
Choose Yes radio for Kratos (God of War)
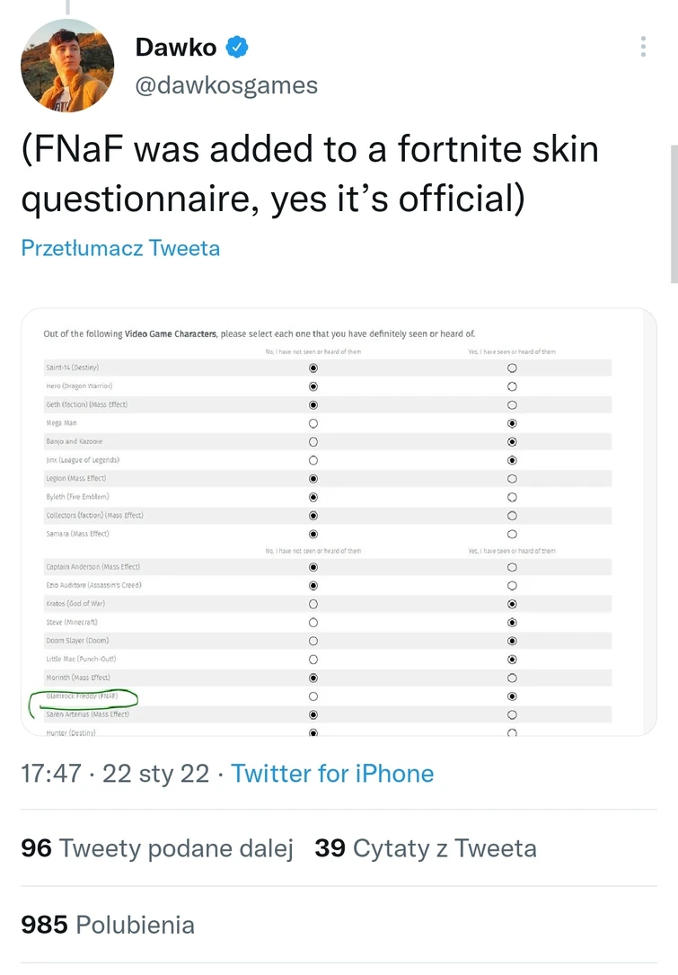pos(512,604)
